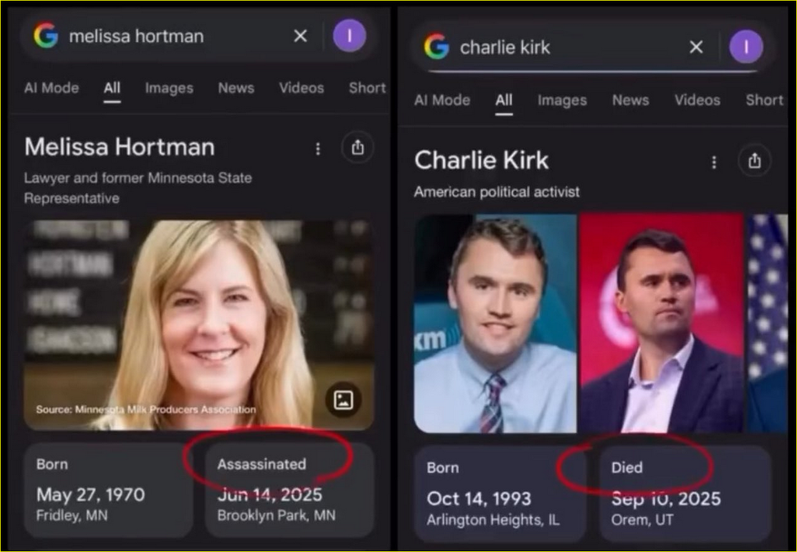Viewport: 797px width, 552px height.
Task: Clear the melissa hortman search query
Action: point(301,36)
